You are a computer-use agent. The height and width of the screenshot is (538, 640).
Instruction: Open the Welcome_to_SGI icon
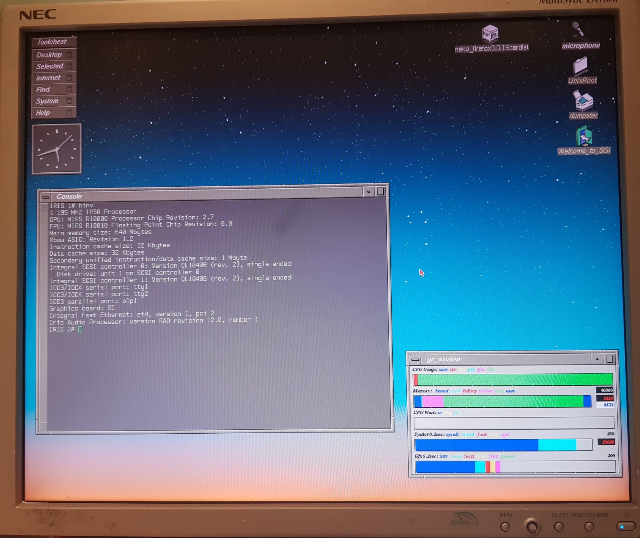pos(584,137)
